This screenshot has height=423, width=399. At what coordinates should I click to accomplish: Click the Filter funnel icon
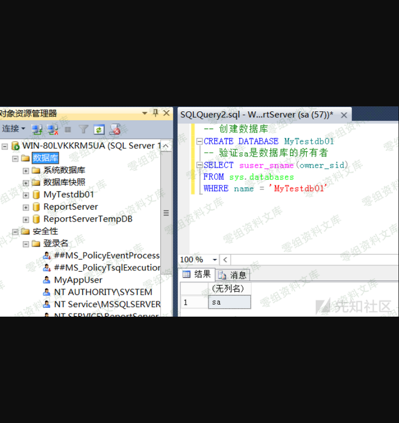(83, 130)
